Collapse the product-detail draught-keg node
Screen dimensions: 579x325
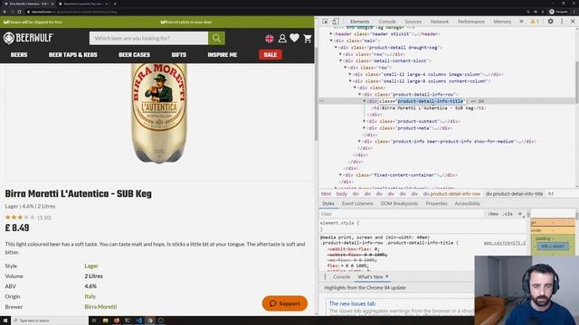pos(336,48)
